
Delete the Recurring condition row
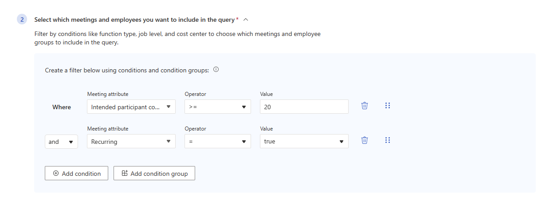(x=365, y=140)
